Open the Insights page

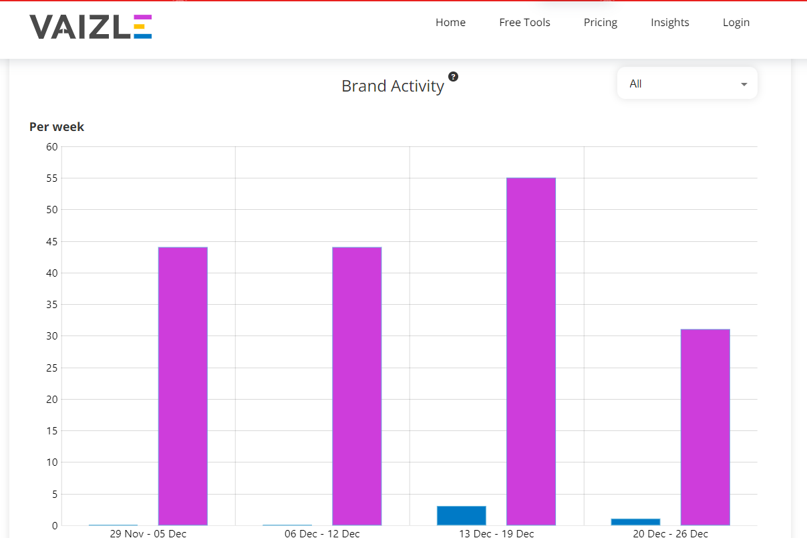click(670, 22)
